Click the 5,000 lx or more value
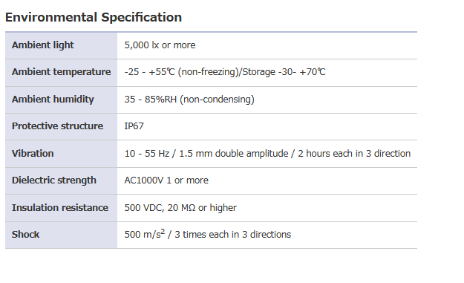The height and width of the screenshot is (283, 464). (x=160, y=45)
